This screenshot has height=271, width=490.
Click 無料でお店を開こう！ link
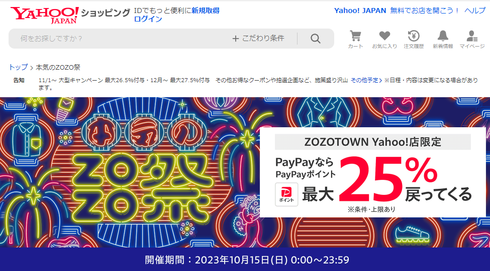tap(425, 11)
